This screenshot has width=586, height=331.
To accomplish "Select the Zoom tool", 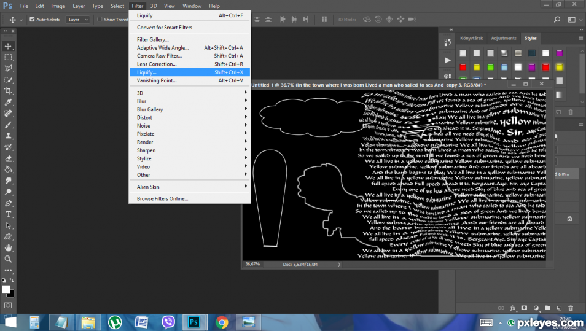I will [8, 259].
